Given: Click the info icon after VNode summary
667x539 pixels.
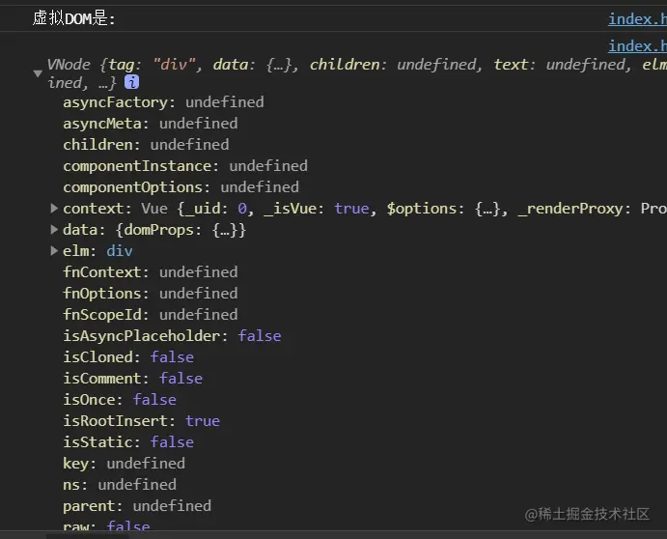Looking at the screenshot, I should click(131, 83).
